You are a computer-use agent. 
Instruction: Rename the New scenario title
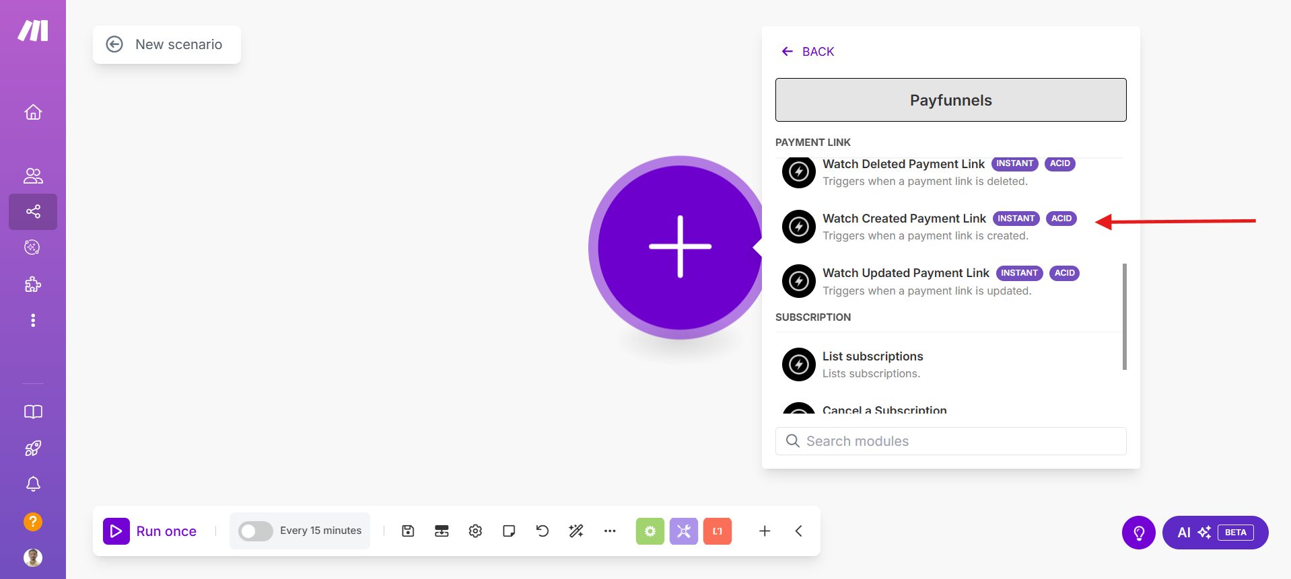click(179, 44)
